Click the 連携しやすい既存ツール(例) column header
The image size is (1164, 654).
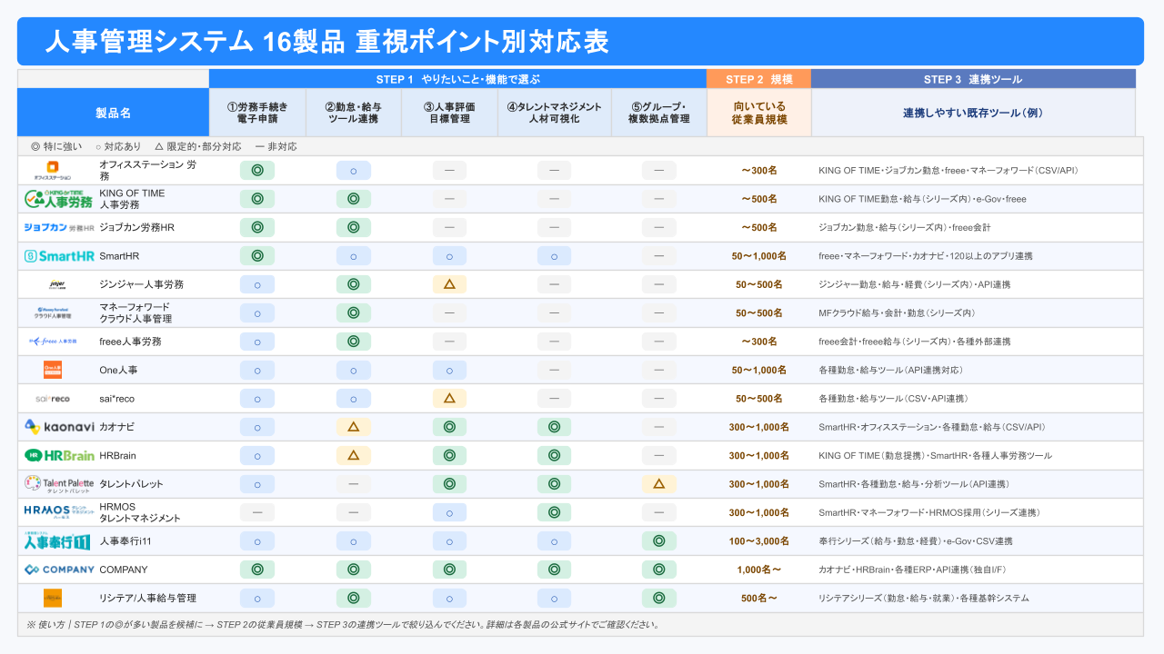973,113
